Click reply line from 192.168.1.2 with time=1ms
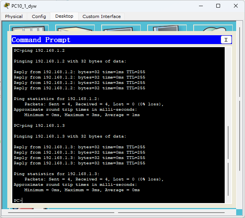This screenshot has width=245, height=218. (x=79, y=72)
